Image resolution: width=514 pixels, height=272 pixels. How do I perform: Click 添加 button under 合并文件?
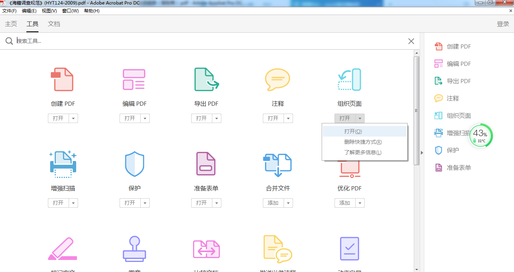pyautogui.click(x=273, y=203)
